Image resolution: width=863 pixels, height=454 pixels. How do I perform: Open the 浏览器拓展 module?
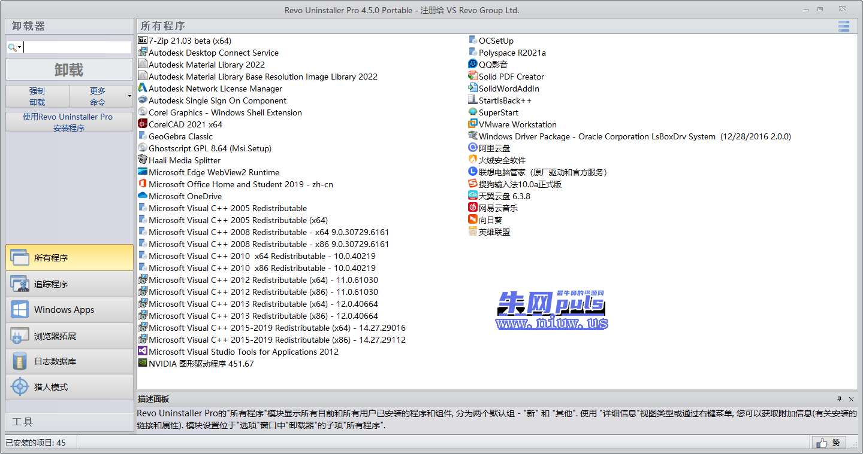(70, 336)
